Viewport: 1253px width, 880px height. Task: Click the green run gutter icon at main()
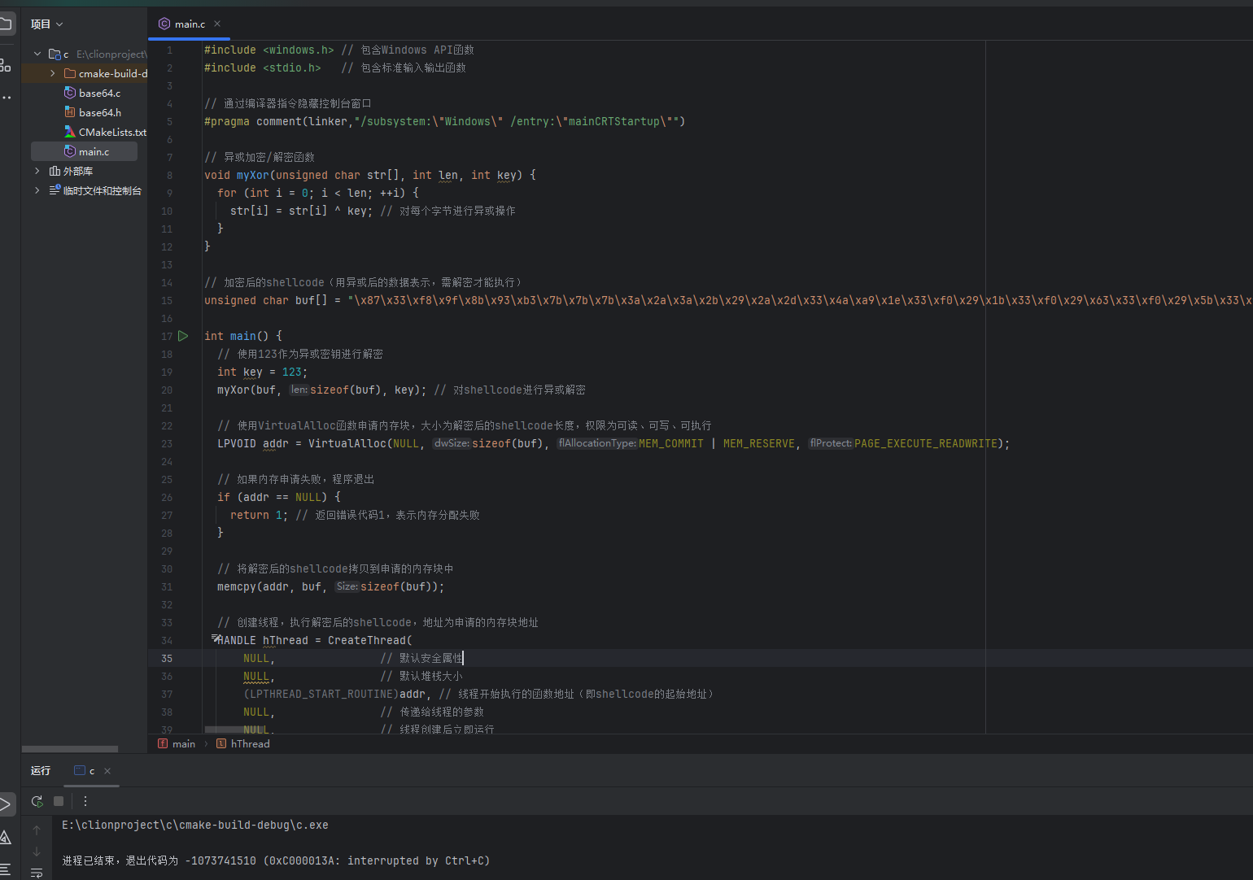(x=184, y=336)
